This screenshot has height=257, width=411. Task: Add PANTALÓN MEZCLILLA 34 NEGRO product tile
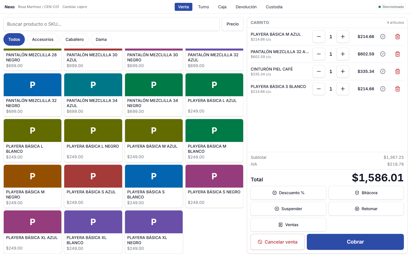pyautogui.click(x=154, y=95)
